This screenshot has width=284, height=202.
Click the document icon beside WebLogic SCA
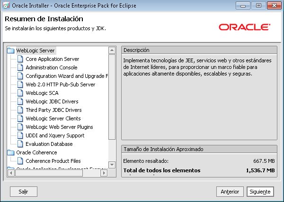click(20, 93)
